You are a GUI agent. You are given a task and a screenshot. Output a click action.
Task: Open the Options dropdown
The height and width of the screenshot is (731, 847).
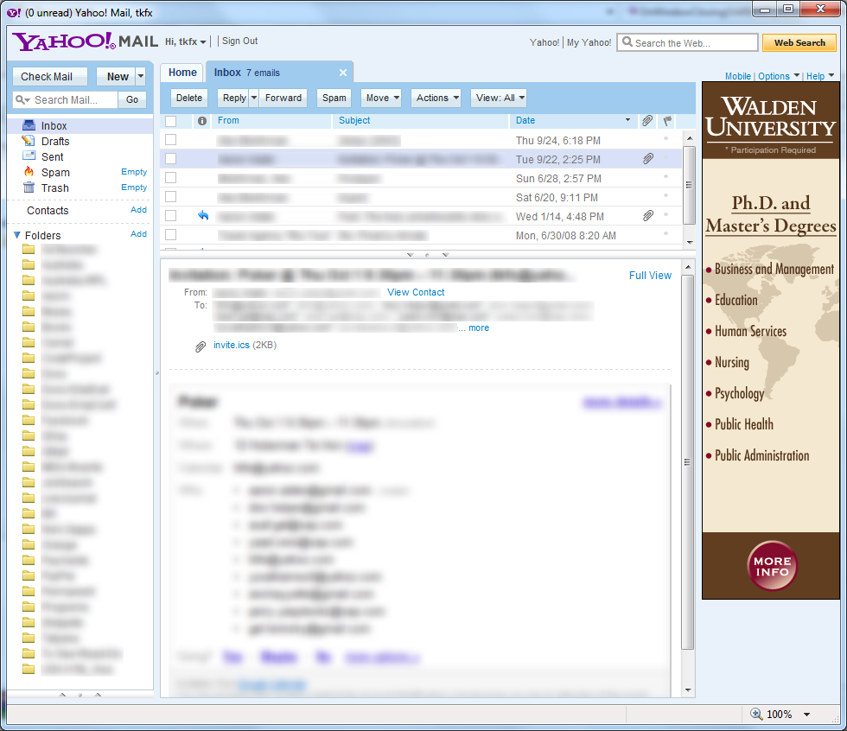click(779, 76)
